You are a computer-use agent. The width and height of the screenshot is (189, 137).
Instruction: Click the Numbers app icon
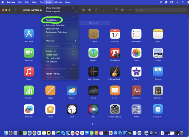tap(29, 90)
